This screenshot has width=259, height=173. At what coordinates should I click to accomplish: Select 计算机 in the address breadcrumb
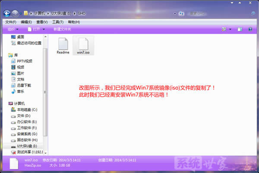(x=39, y=13)
